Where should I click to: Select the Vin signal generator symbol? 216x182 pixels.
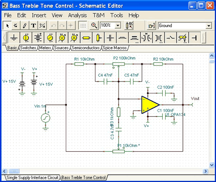pyautogui.click(x=46, y=118)
